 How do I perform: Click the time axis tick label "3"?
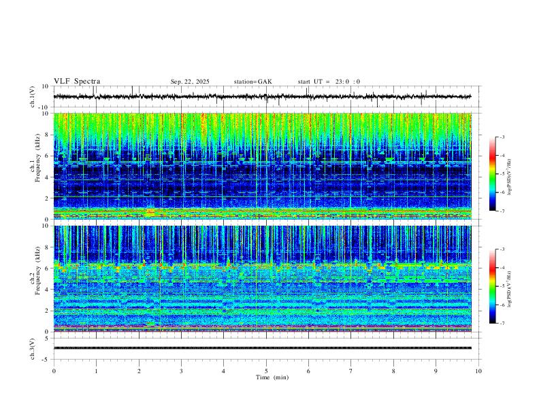coord(181,371)
